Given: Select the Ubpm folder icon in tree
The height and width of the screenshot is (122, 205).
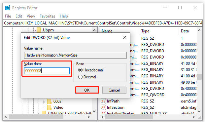Looking at the screenshot, I should pos(39,30).
